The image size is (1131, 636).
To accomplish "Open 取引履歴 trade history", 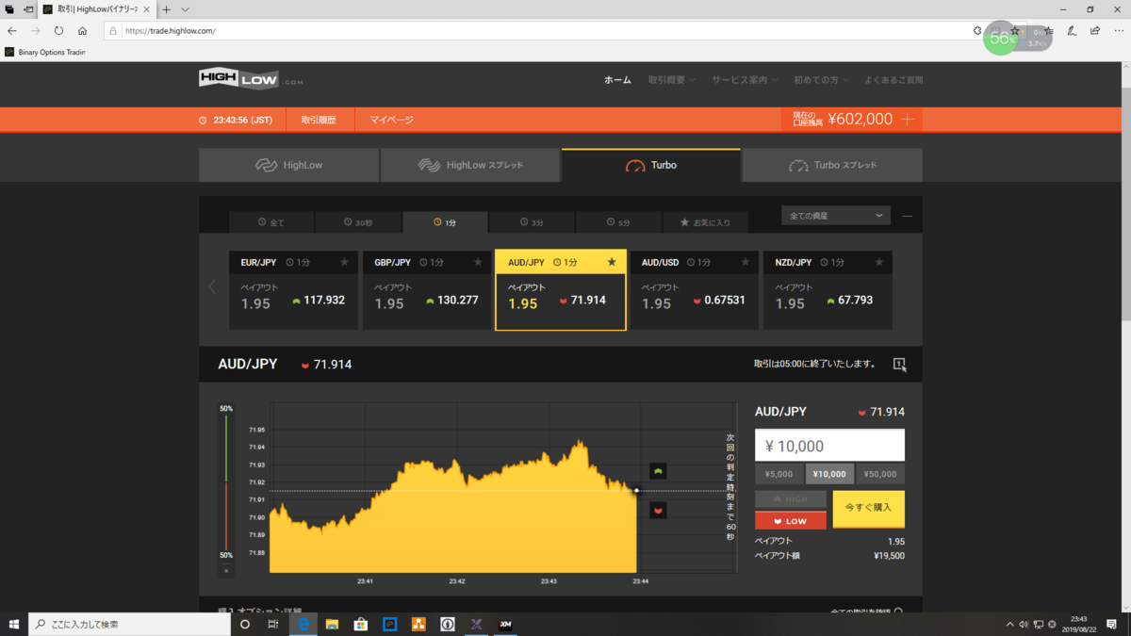I will (320, 120).
